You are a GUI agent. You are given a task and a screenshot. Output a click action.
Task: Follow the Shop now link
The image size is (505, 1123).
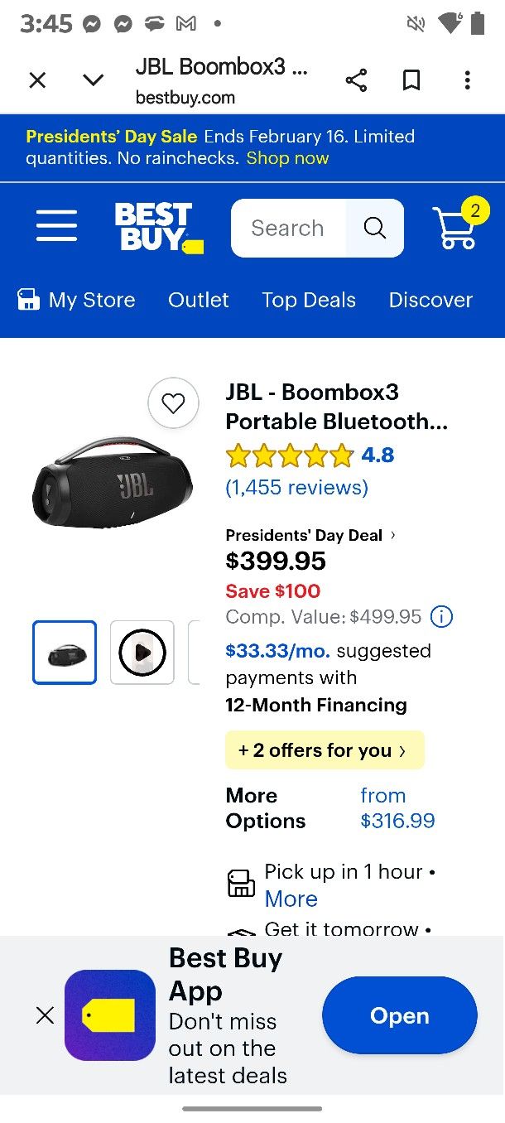[x=287, y=158]
